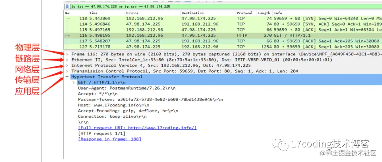Expand Transmission Control Protocol node

tap(67, 71)
